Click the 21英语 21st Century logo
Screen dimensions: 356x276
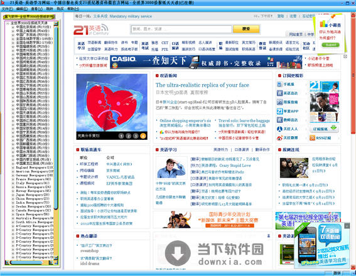pos(91,29)
